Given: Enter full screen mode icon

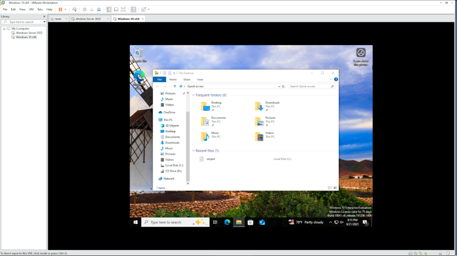Looking at the screenshot, I should 123,9.
